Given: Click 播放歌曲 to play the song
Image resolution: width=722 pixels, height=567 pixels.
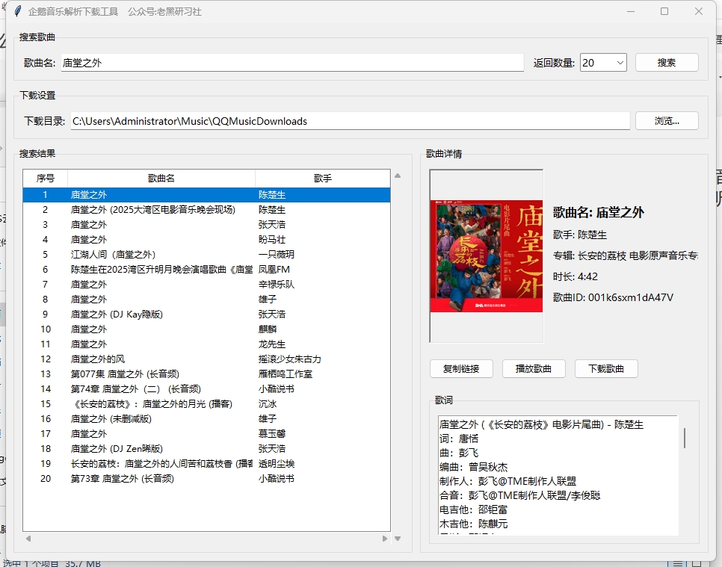Looking at the screenshot, I should (x=534, y=368).
